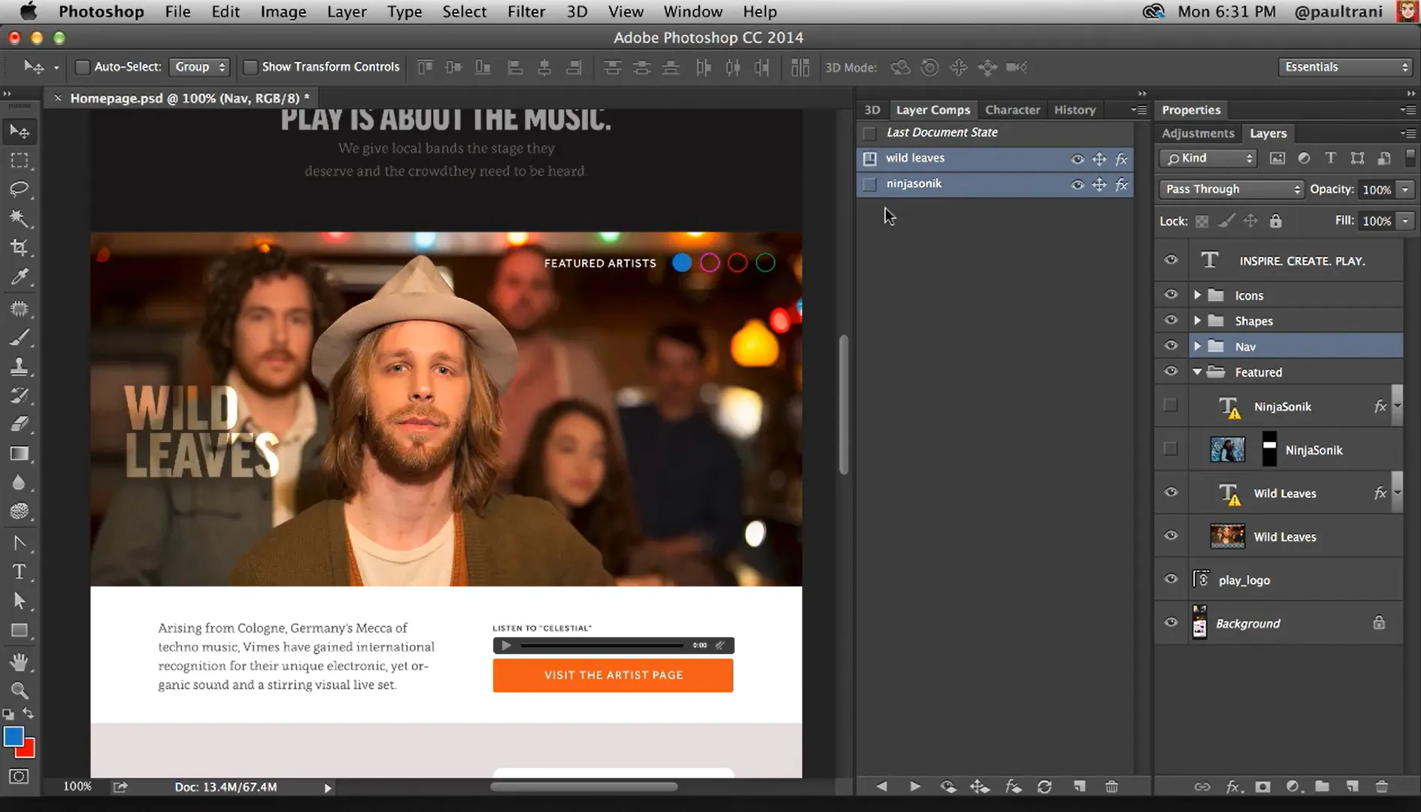Apply the ninjasonik layer comp
Screen dimensions: 1421x812
870,184
